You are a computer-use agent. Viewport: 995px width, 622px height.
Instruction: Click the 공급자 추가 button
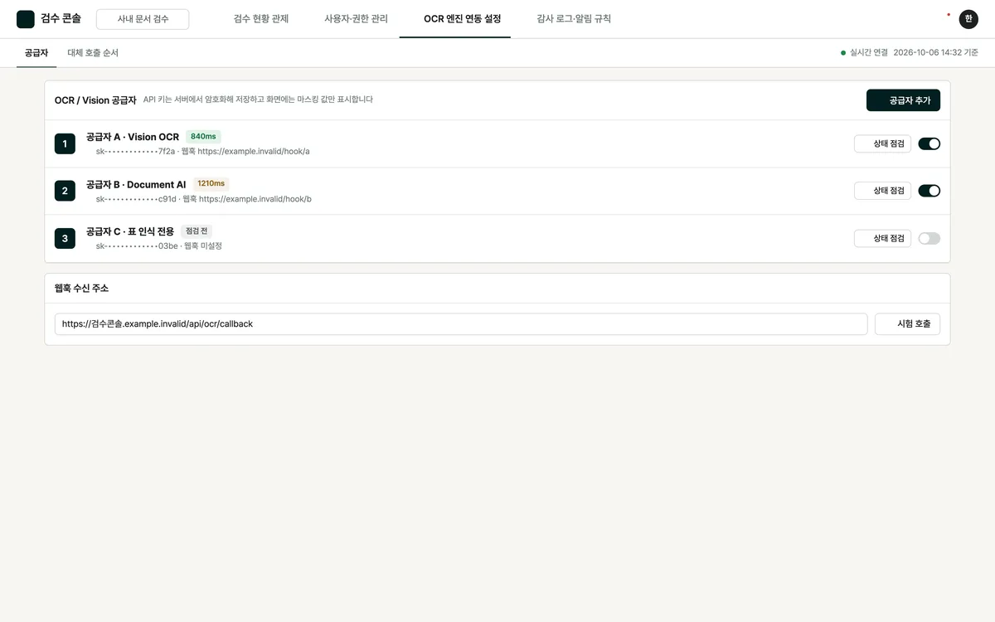(x=903, y=100)
